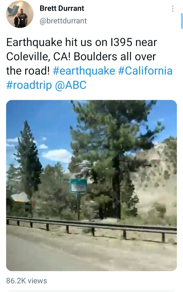183x292 pixels.
Task: Tap the Twitter bird logo in the avatar
Action: tap(13, 9)
